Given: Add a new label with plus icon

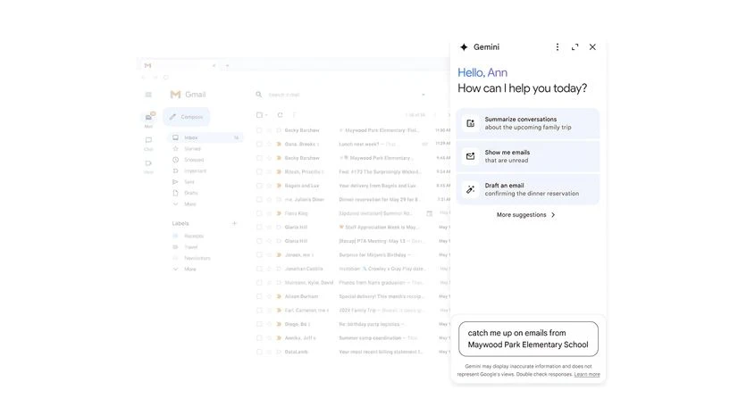Looking at the screenshot, I should coord(235,223).
